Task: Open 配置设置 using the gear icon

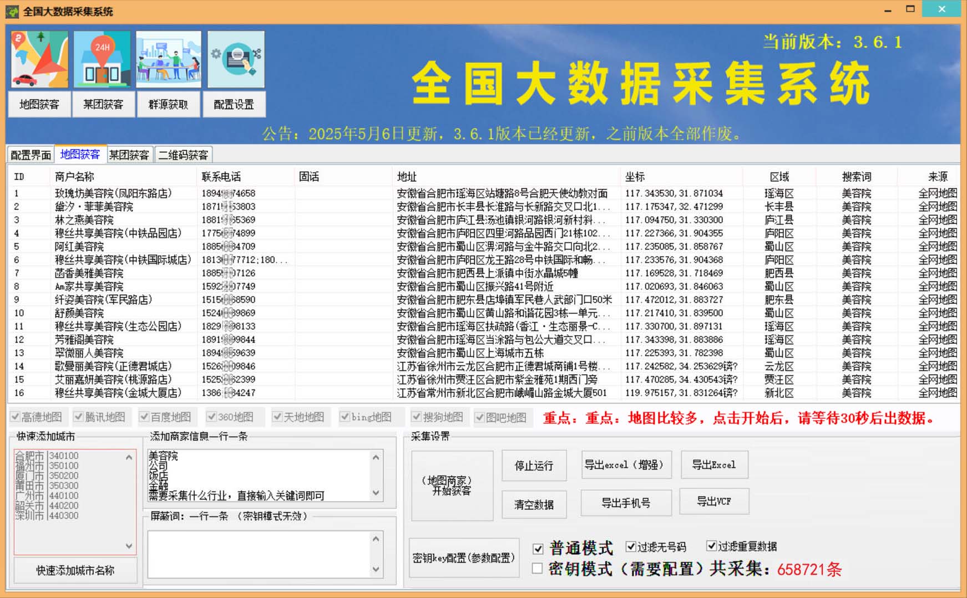Action: click(235, 58)
